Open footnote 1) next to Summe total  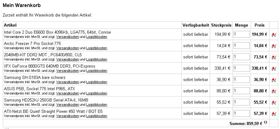coord(265,122)
